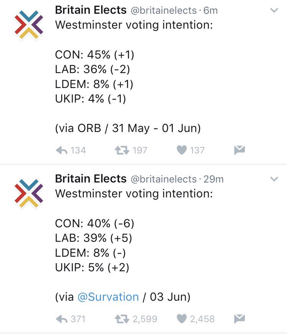Expand options chevron on the 29m tweet
Image resolution: width=287 pixels, height=334 pixels.
(274, 179)
